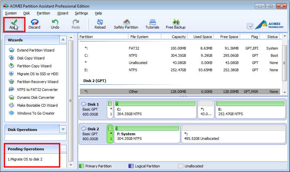The height and width of the screenshot is (172, 290).
Task: Sort by the Free Space column header
Action: (227, 36)
